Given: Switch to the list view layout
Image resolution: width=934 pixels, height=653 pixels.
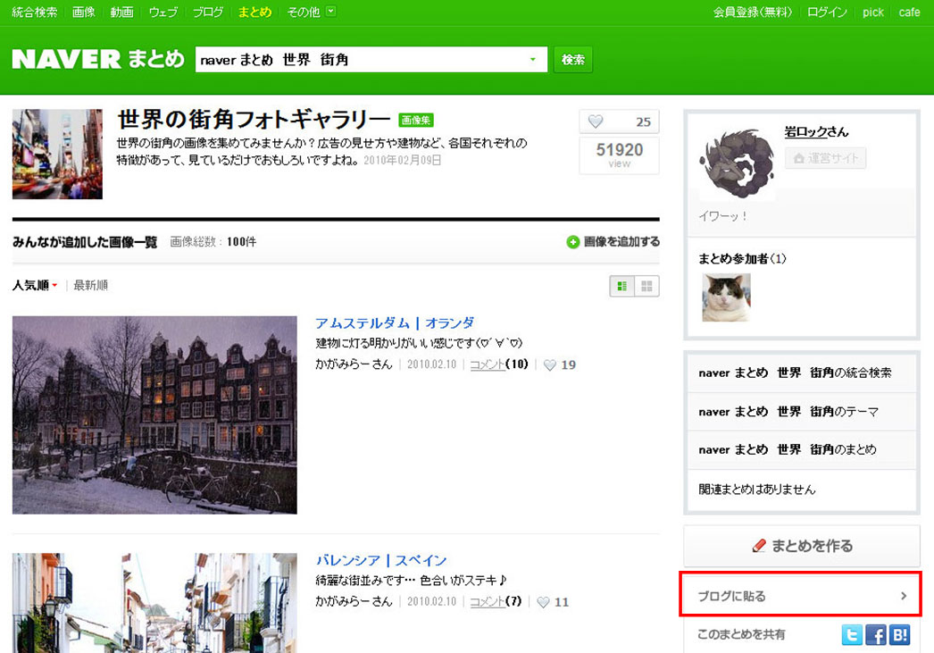Looking at the screenshot, I should [622, 286].
